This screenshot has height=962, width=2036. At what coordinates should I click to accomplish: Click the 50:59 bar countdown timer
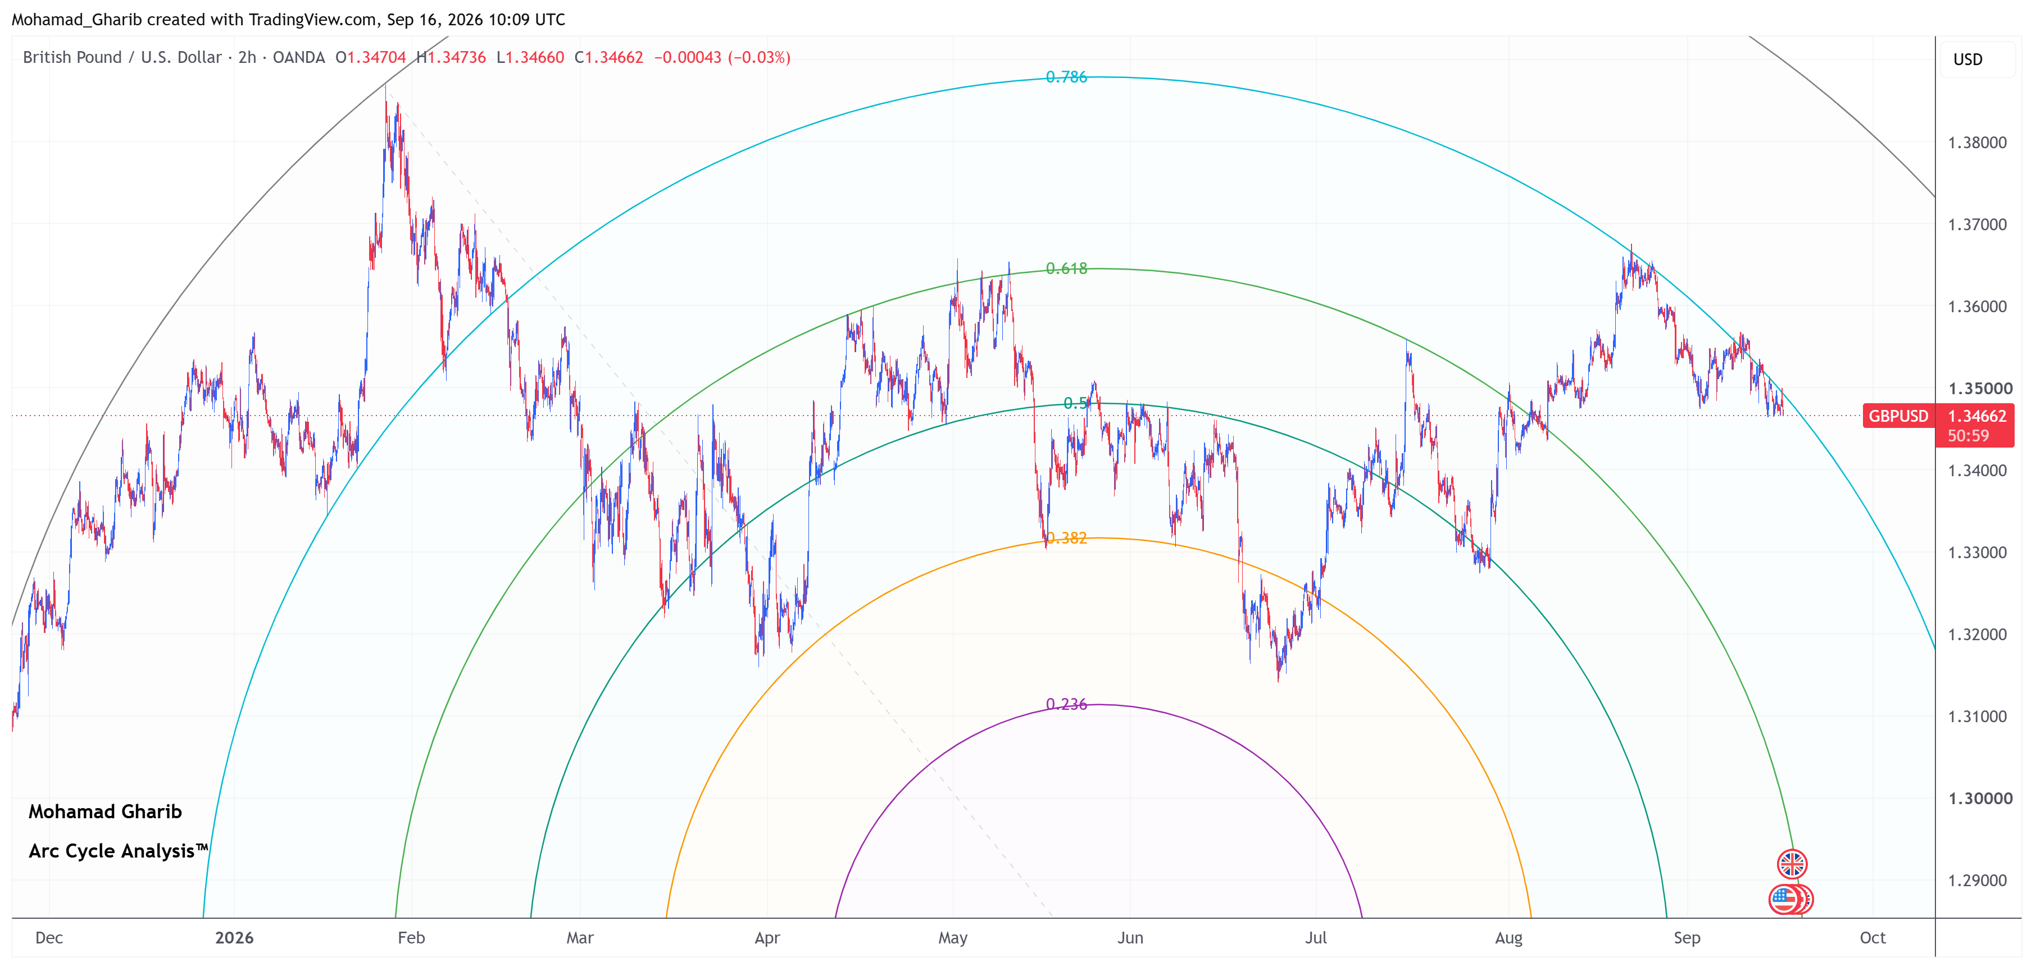click(1968, 436)
